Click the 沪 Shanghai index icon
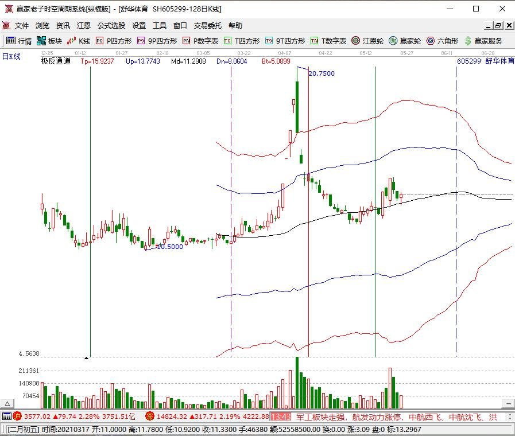The width and height of the screenshot is (515, 436). click(17, 416)
